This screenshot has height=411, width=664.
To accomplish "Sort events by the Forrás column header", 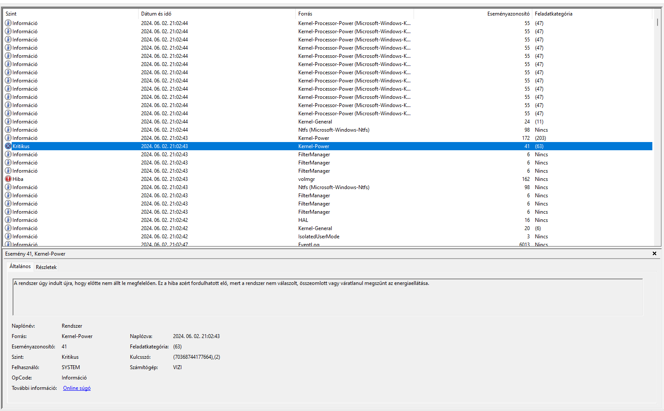I will coord(354,14).
